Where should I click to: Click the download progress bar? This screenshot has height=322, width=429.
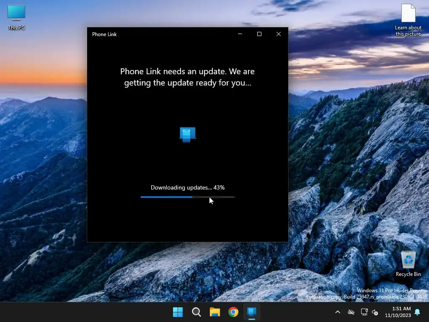pos(188,197)
